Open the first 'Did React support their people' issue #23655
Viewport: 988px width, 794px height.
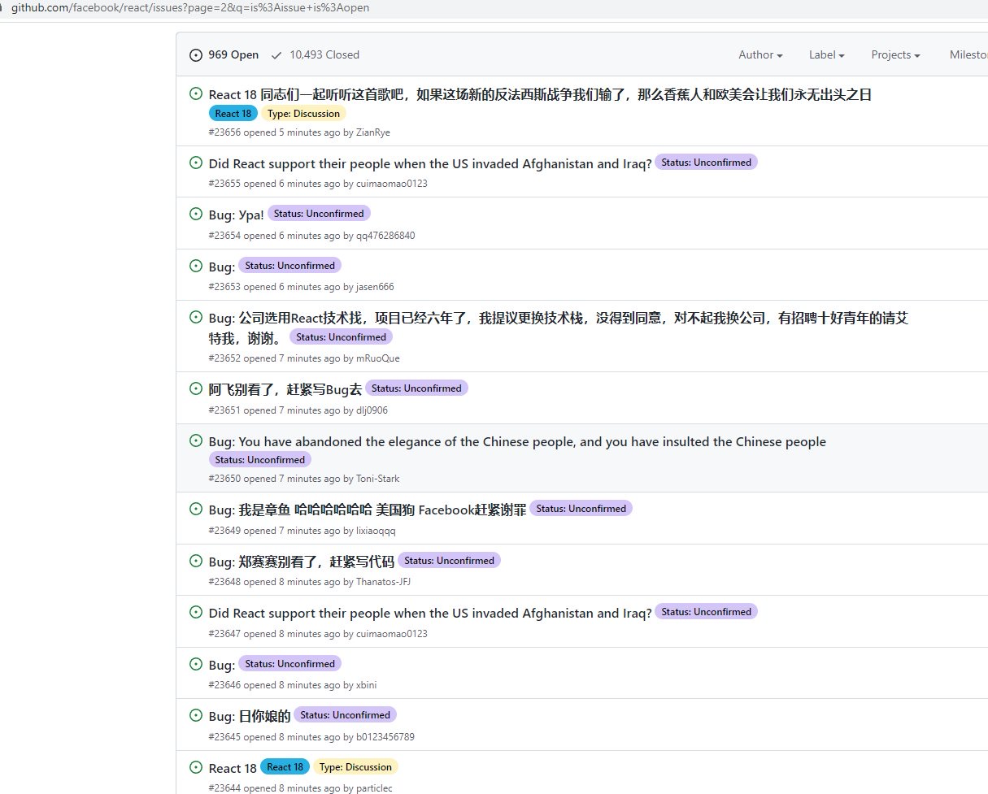pyautogui.click(x=430, y=163)
